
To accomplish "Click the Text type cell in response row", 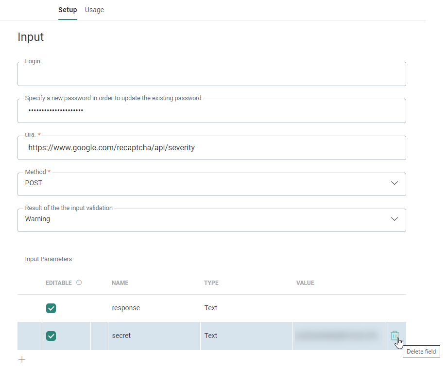I will pos(211,308).
